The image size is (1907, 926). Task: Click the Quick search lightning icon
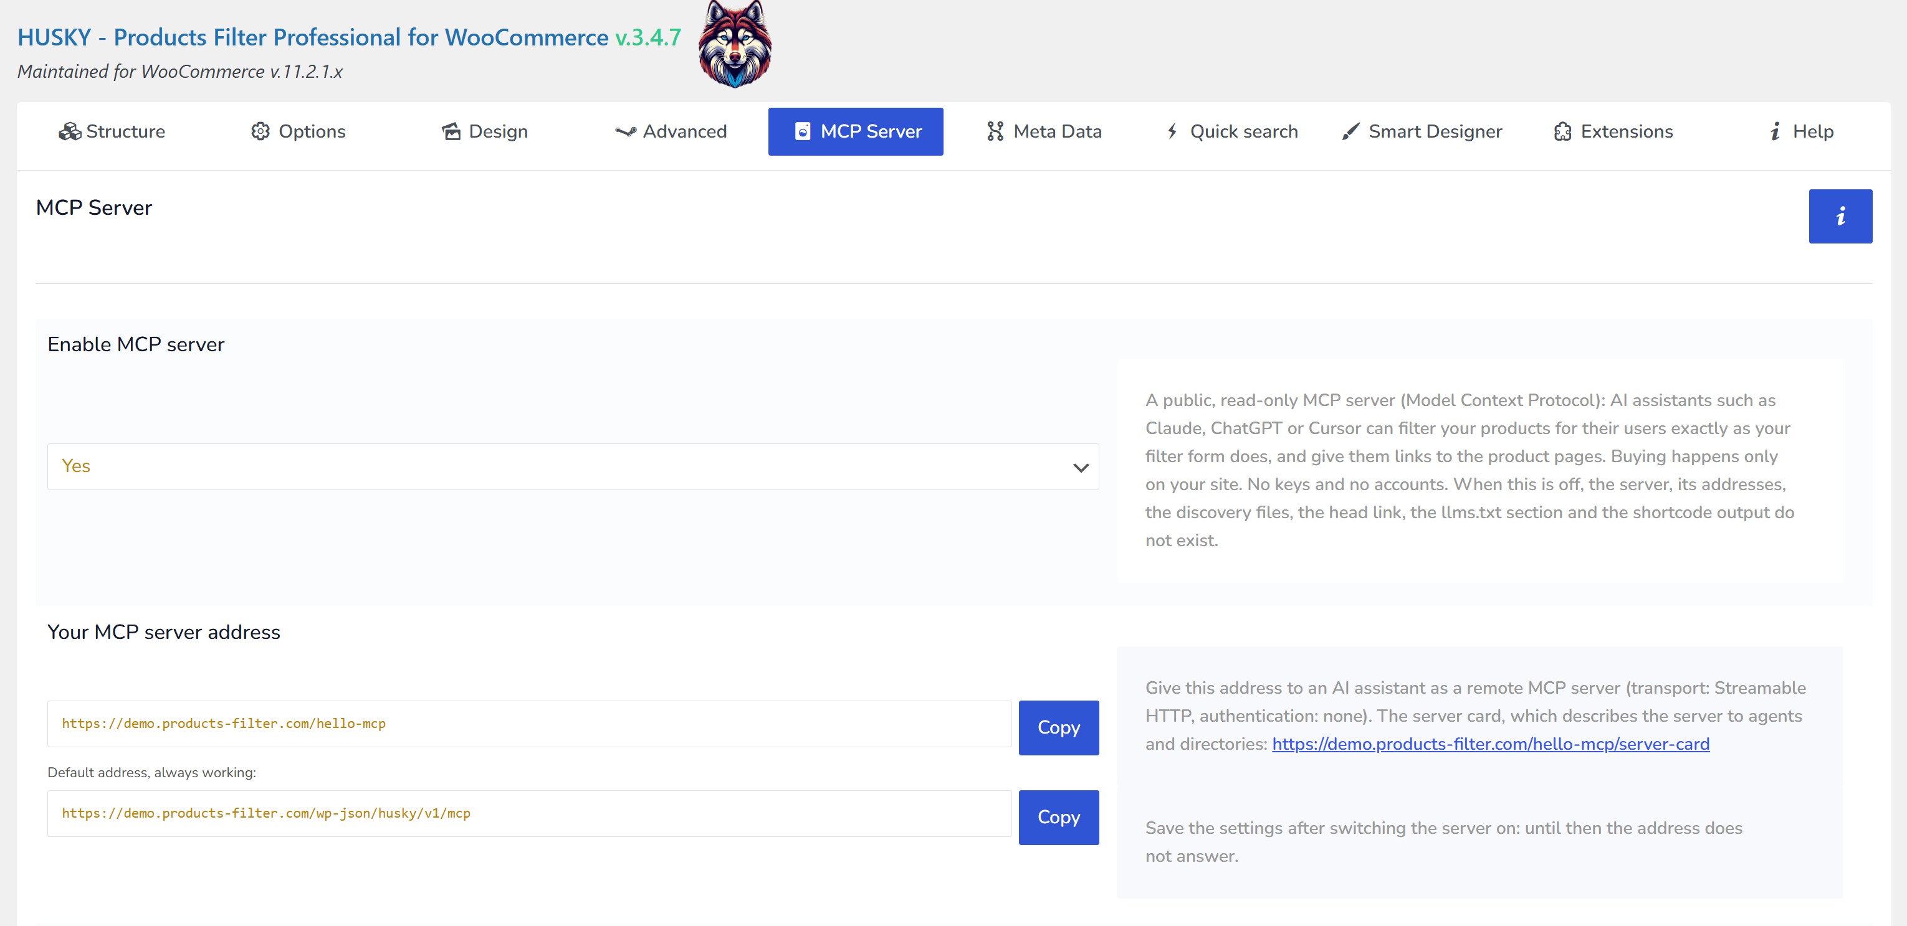pyautogui.click(x=1172, y=131)
